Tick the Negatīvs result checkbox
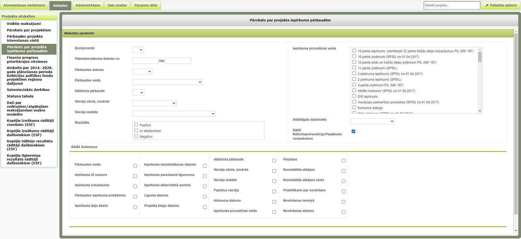521x239 pixels. point(136,136)
